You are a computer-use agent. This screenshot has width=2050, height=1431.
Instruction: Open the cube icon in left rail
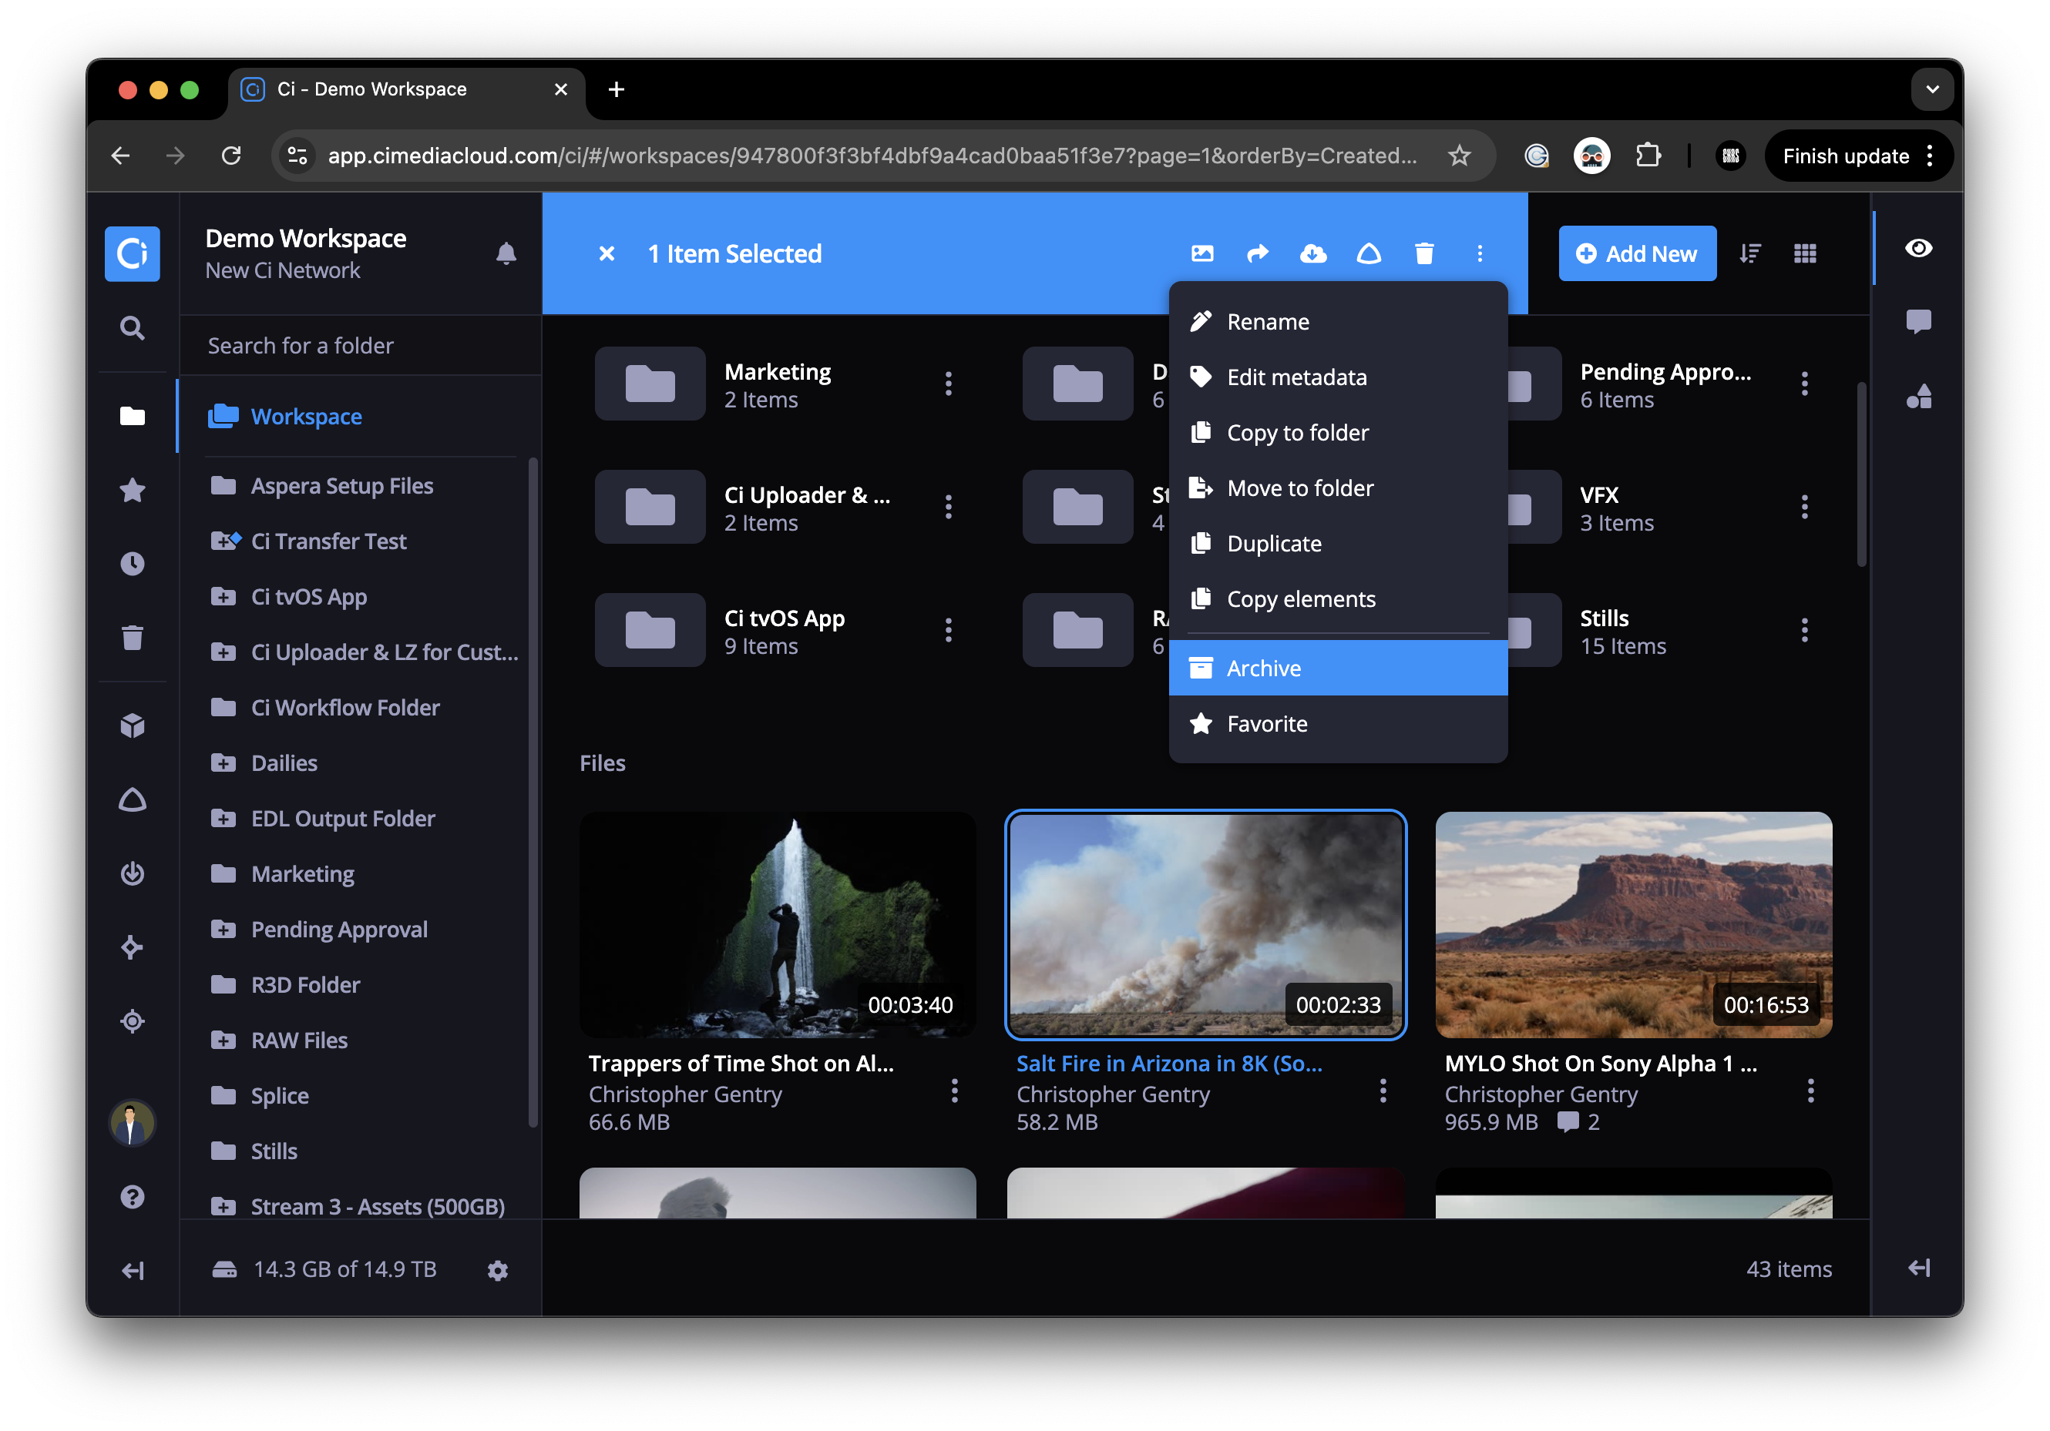(x=132, y=726)
